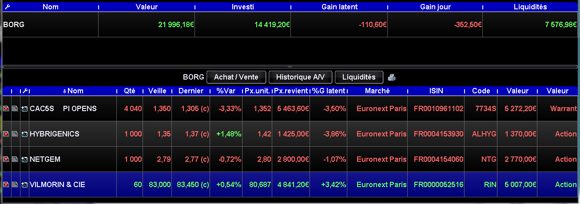Click the +0,54% variation cell
Viewport: 580px width, 204px height.
pyautogui.click(x=229, y=184)
